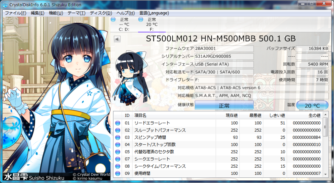Open the ディスク(D) menu
This screenshot has height=183, width=334.
pyautogui.click(x=101, y=13)
